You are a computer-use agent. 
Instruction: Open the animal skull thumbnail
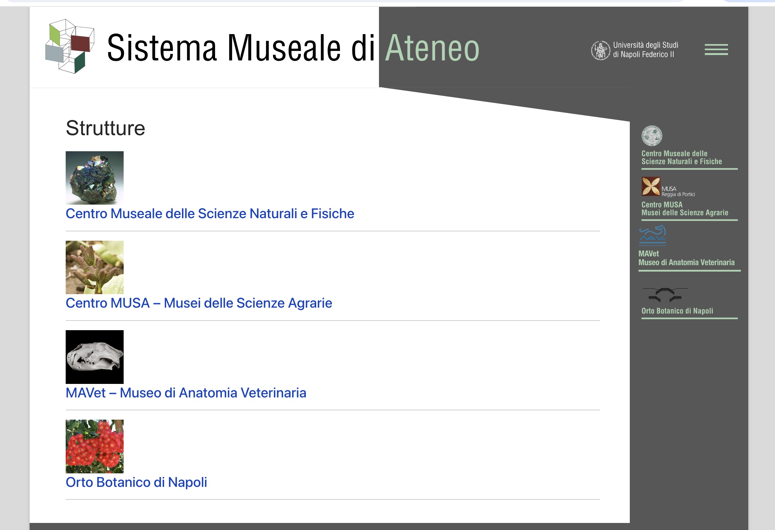point(94,357)
